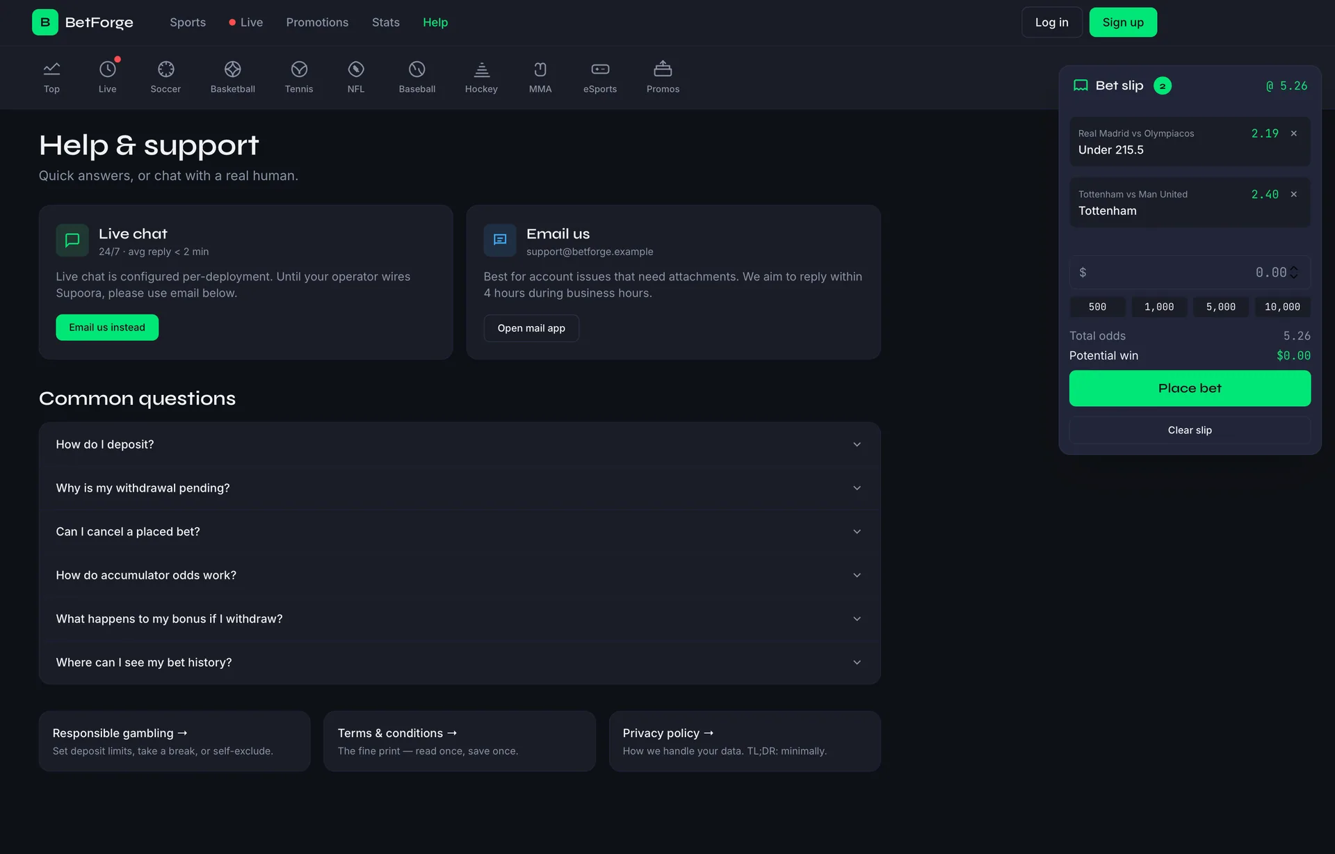Click the BetForge logo
1335x854 pixels.
(x=83, y=22)
